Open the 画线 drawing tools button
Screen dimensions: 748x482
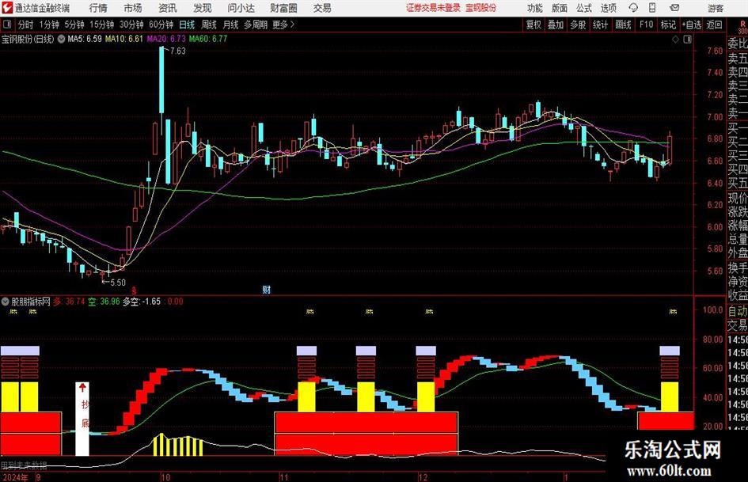point(623,25)
